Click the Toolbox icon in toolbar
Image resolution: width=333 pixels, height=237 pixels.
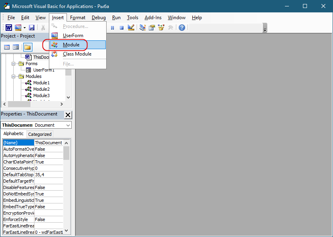171,28
